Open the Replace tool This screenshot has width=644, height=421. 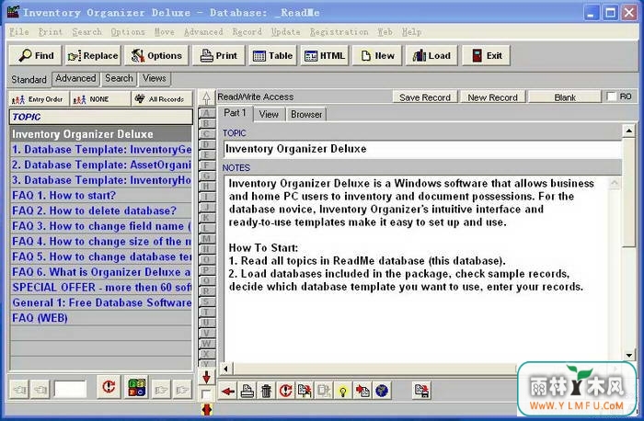point(93,55)
